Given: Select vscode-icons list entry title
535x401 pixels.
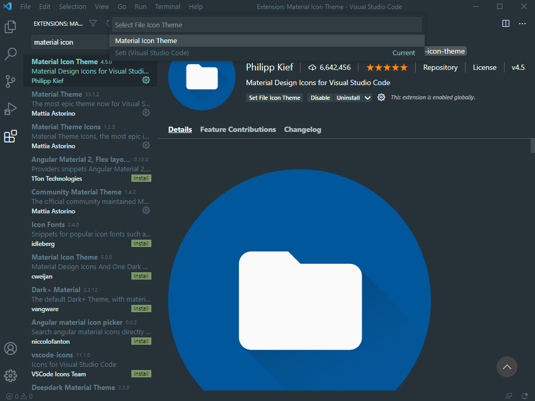Looking at the screenshot, I should click(52, 355).
